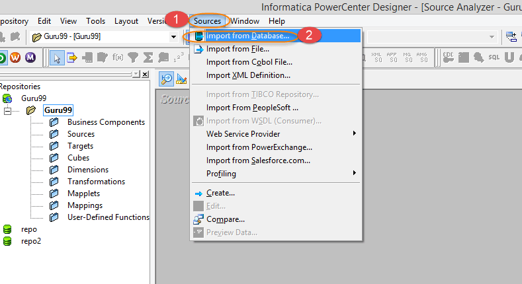Open the Layout menu
The height and width of the screenshot is (284, 522).
pos(126,21)
